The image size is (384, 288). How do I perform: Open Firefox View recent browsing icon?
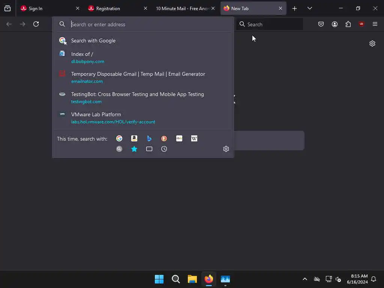coord(7,8)
